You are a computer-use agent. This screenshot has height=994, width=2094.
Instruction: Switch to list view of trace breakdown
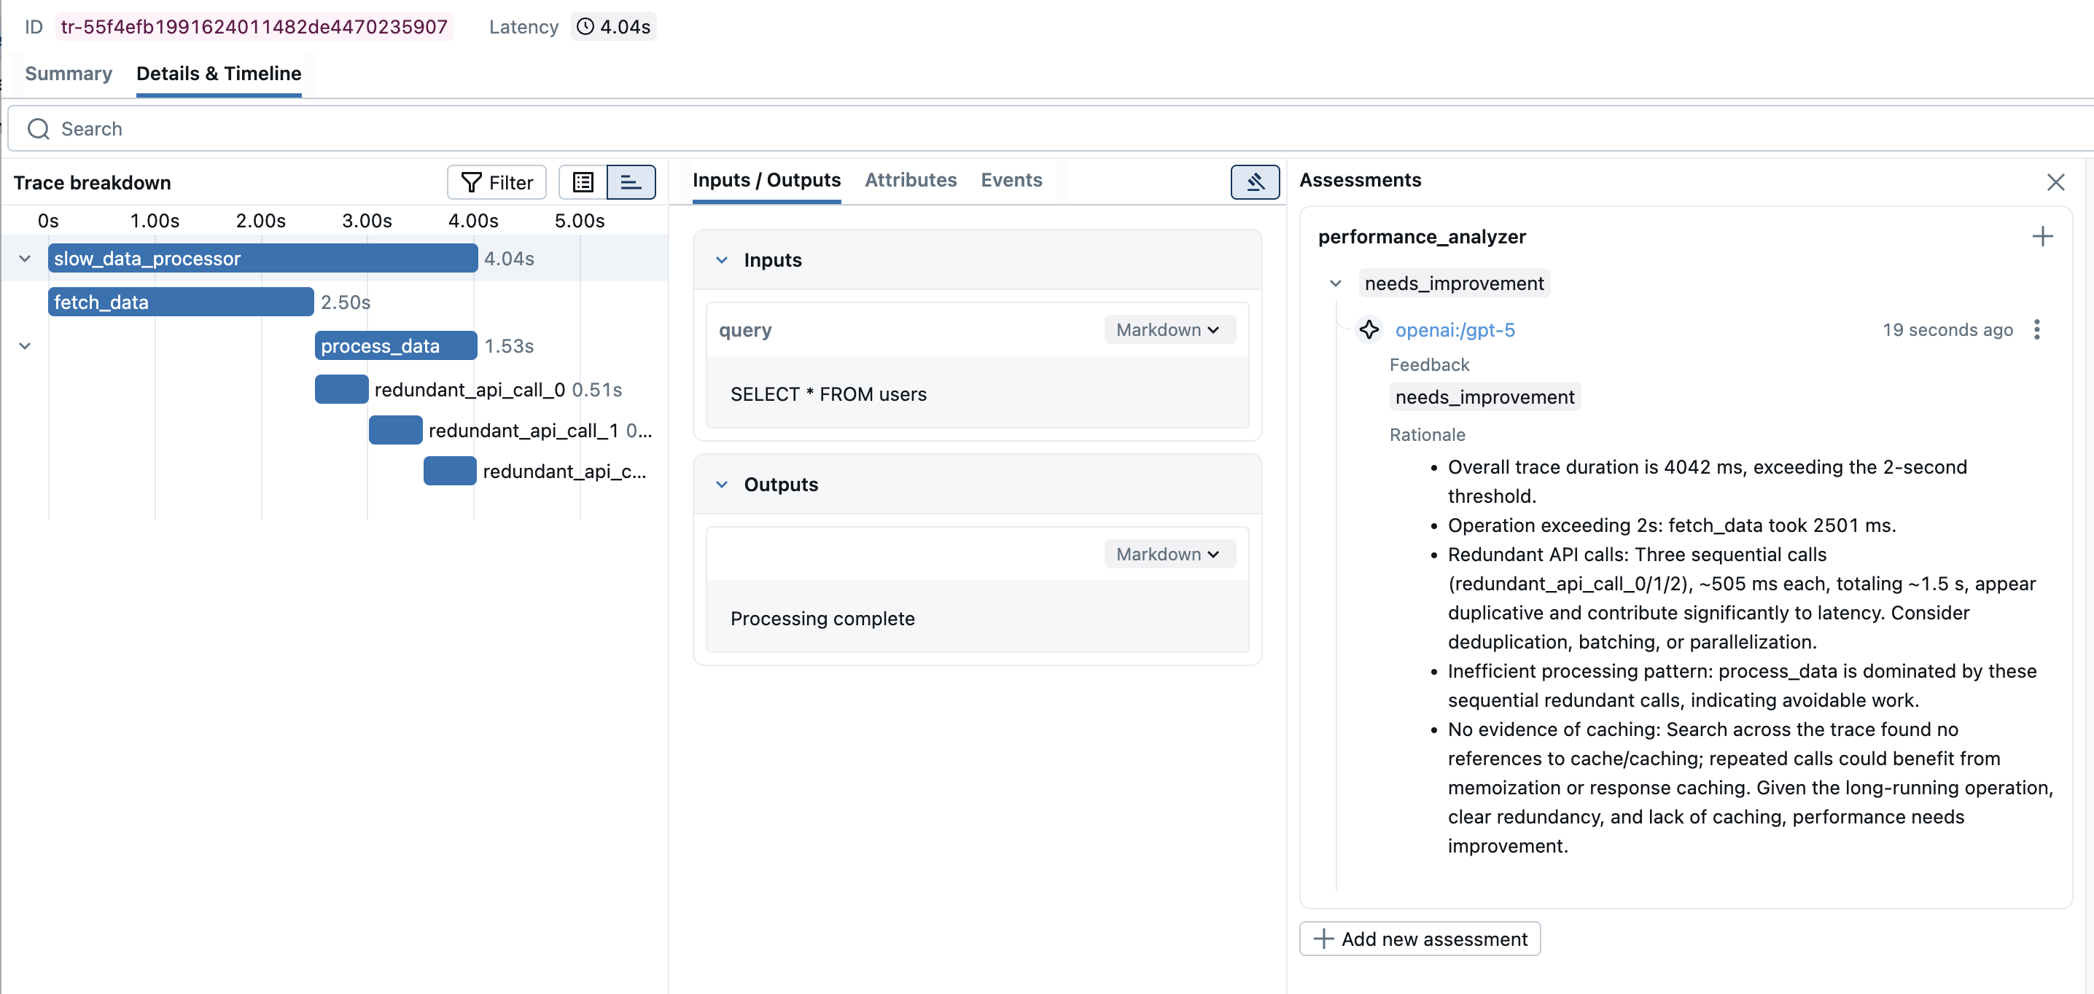click(583, 182)
